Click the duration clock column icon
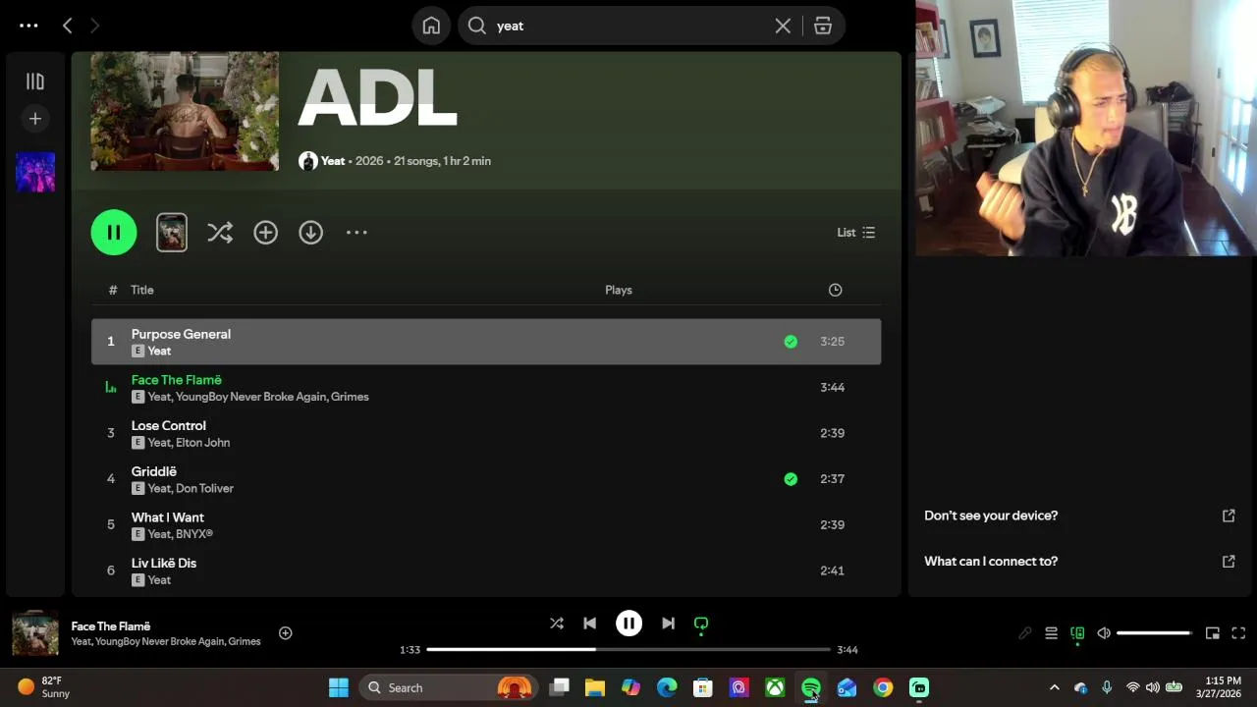This screenshot has width=1257, height=707. (x=835, y=290)
